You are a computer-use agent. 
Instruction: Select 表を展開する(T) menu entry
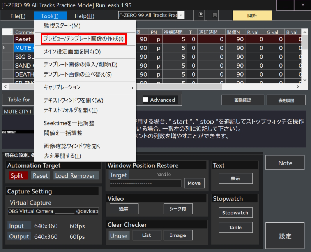pos(85,156)
